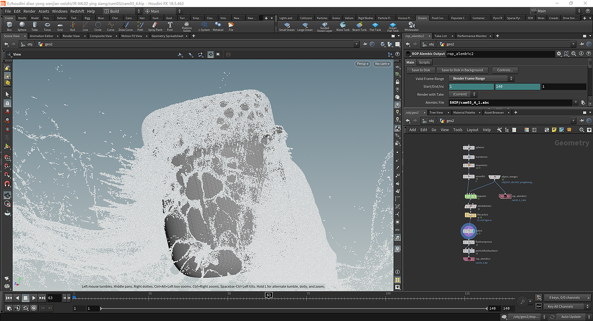Image resolution: width=593 pixels, height=321 pixels.
Task: Switch to the Scripts parameter tab
Action: (x=424, y=62)
